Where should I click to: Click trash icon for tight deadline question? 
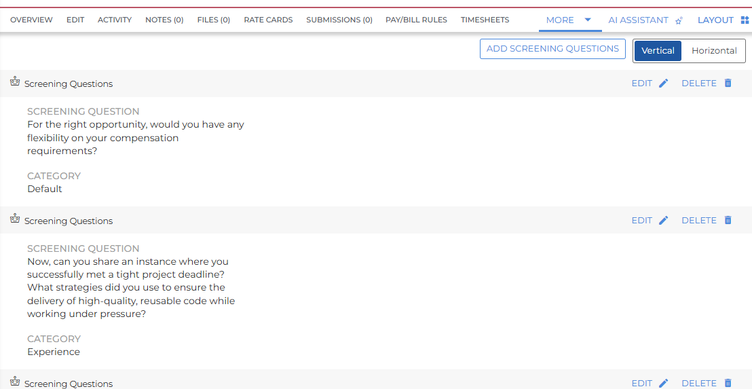728,221
